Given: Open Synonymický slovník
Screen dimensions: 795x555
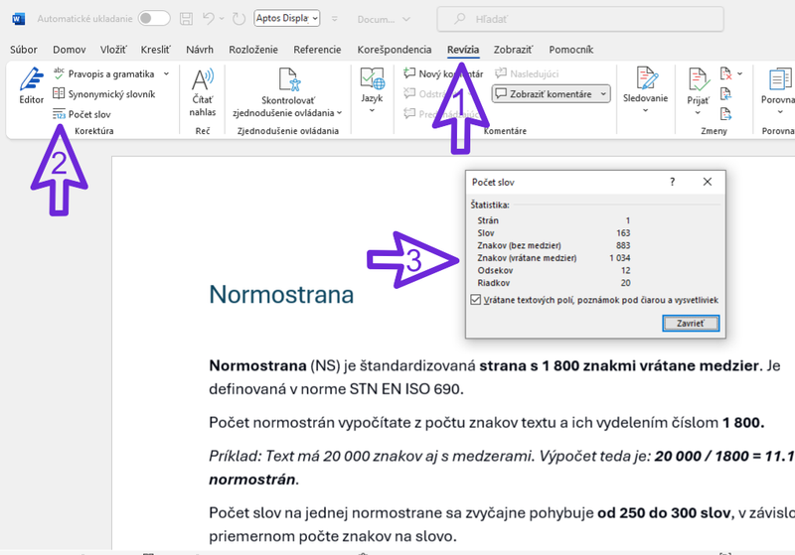Looking at the screenshot, I should point(104,94).
